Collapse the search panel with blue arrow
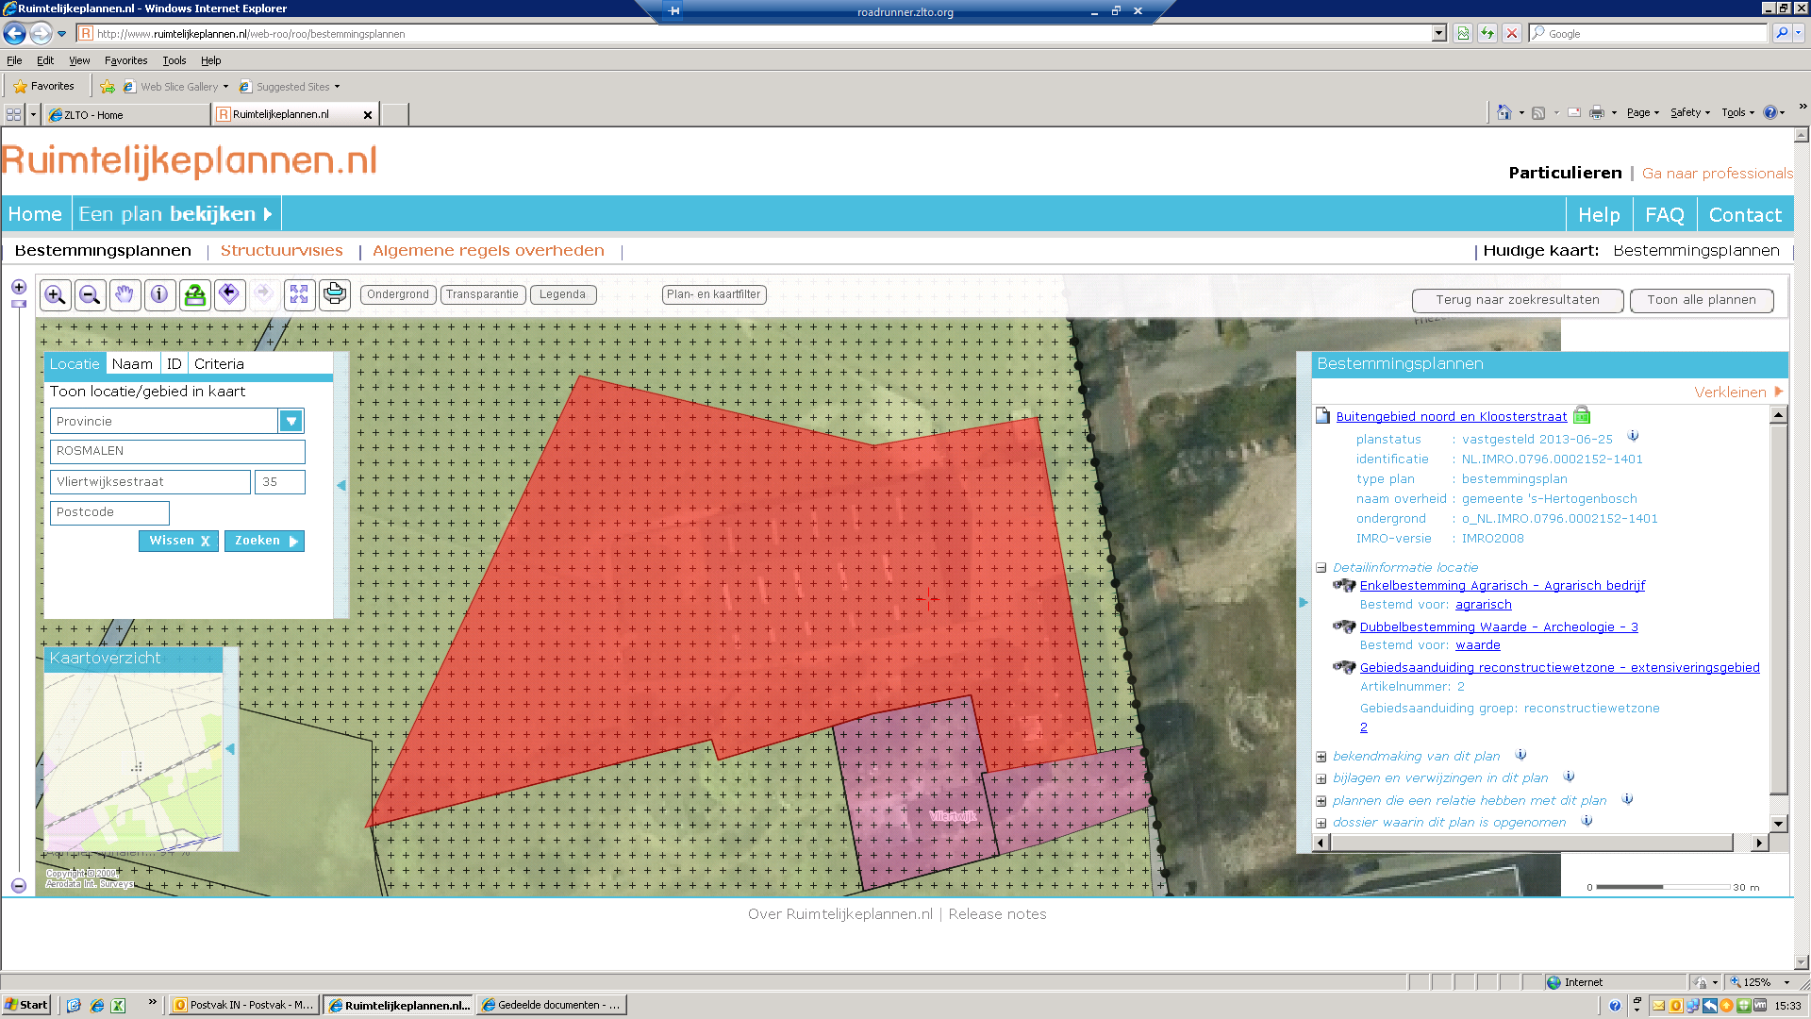The height and width of the screenshot is (1019, 1811). click(x=341, y=485)
